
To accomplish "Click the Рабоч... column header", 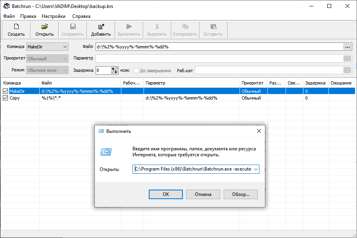I will click(x=132, y=83).
